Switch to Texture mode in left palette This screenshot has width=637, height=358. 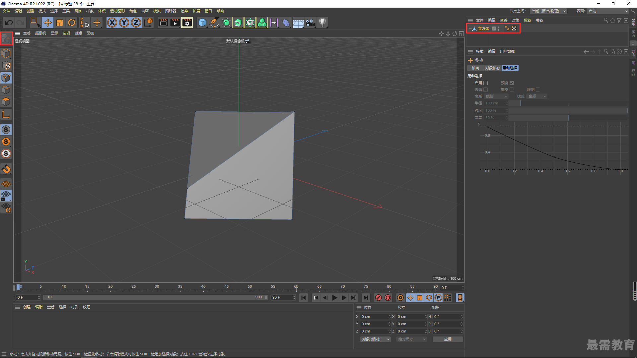click(6, 66)
